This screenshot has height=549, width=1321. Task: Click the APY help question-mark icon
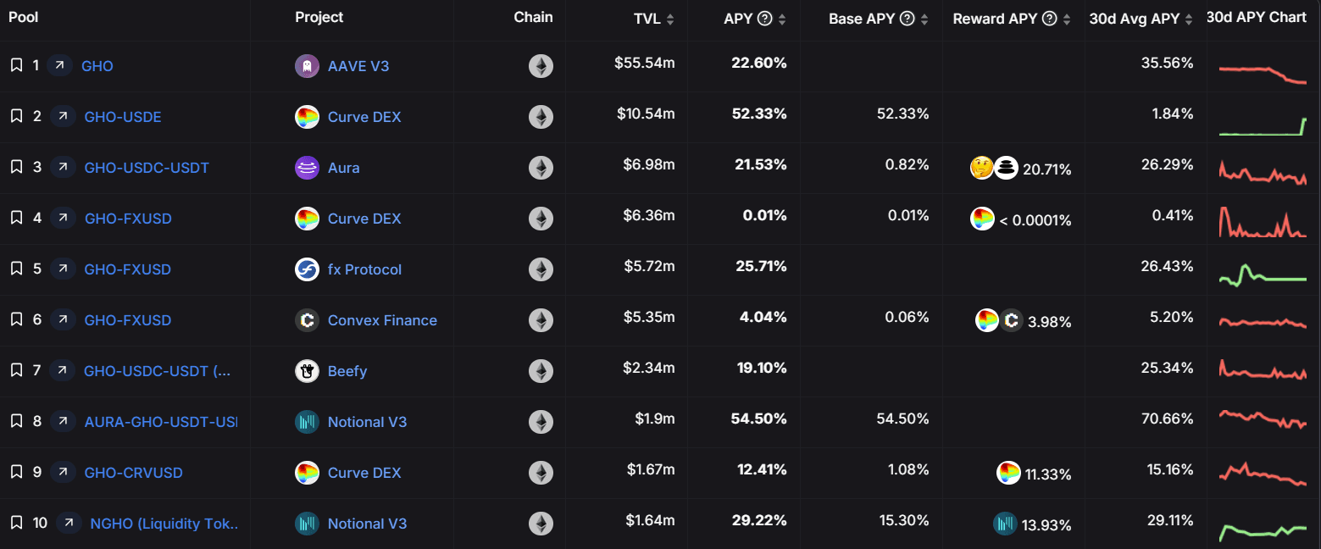click(x=764, y=19)
